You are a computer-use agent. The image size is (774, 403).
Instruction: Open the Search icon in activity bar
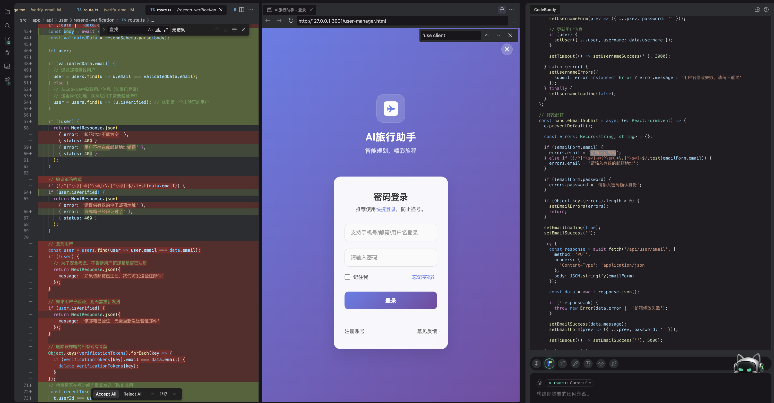(7, 25)
